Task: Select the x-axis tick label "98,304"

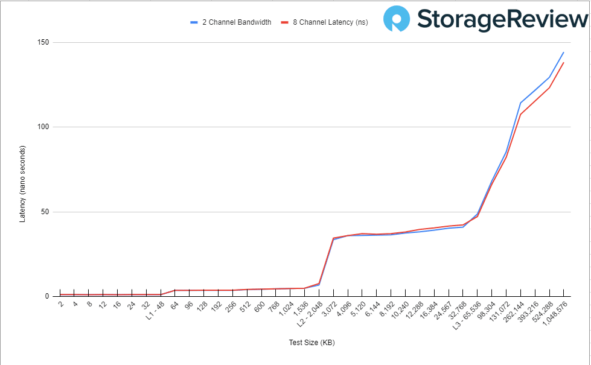Action: (486, 309)
